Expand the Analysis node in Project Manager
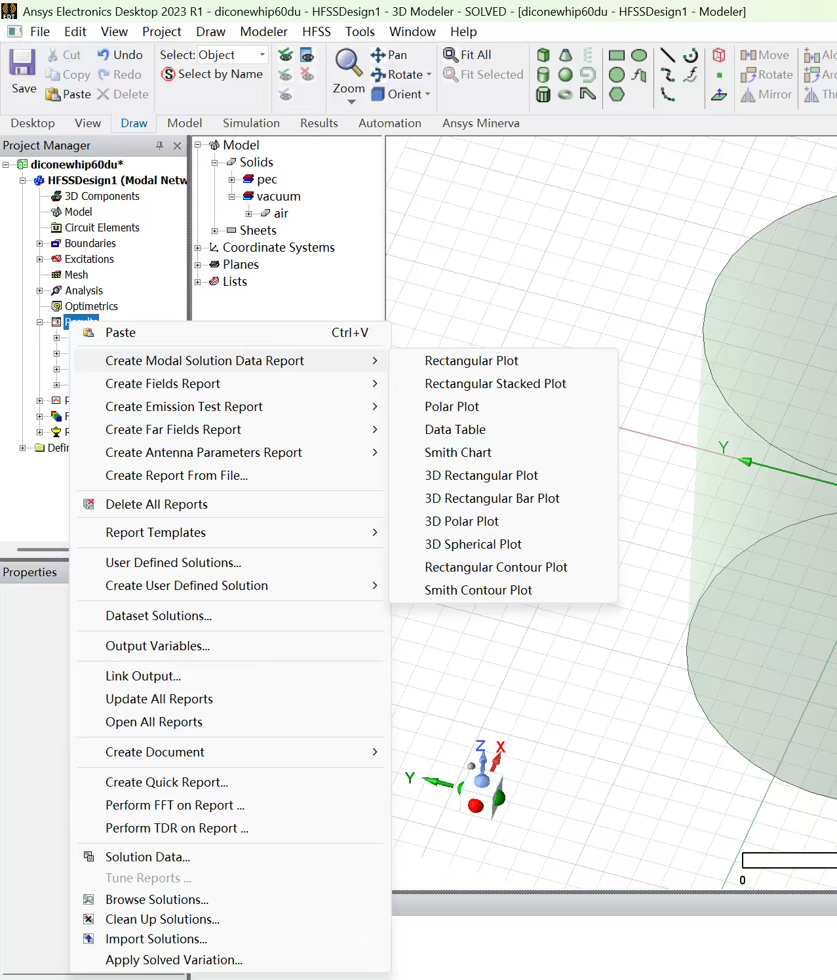This screenshot has width=837, height=980. coord(40,290)
